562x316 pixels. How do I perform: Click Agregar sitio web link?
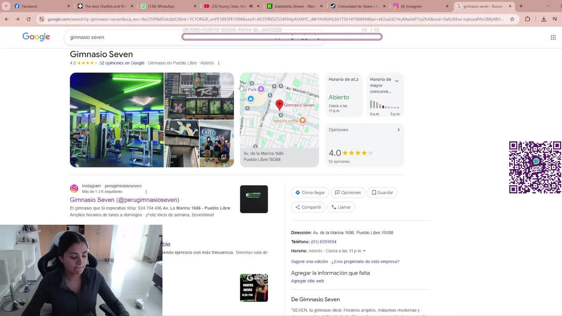point(307,281)
